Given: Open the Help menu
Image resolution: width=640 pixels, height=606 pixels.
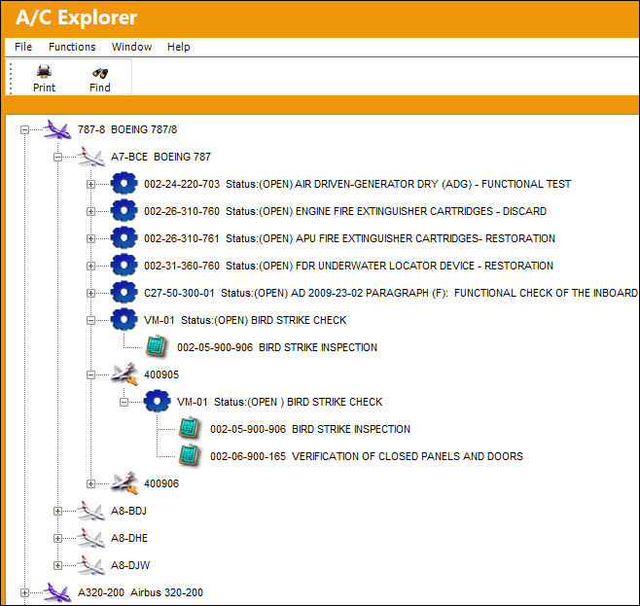Looking at the screenshot, I should pyautogui.click(x=178, y=47).
